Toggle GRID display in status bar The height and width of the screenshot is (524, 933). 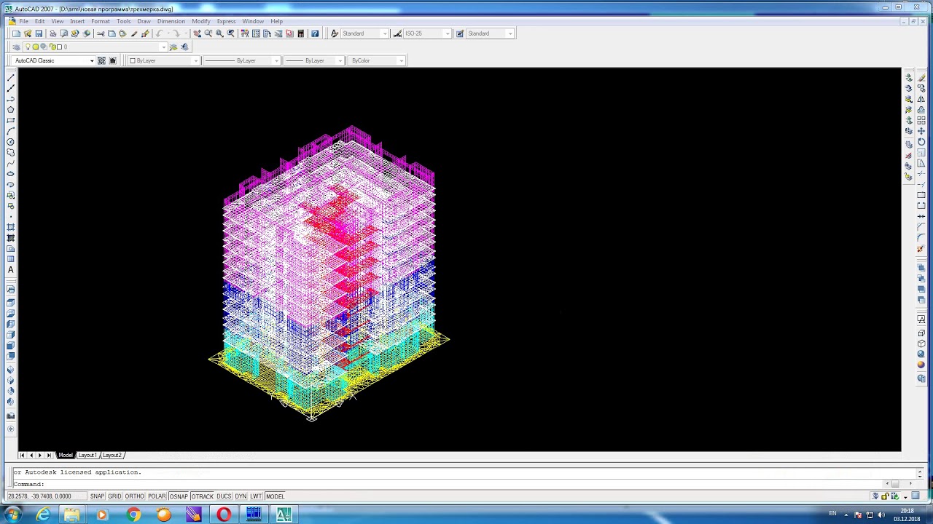click(114, 496)
